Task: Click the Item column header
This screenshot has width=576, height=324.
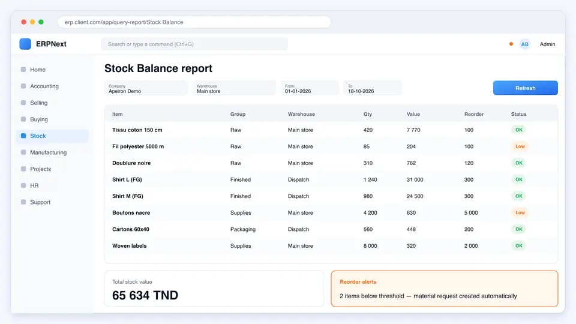Action: pos(118,114)
